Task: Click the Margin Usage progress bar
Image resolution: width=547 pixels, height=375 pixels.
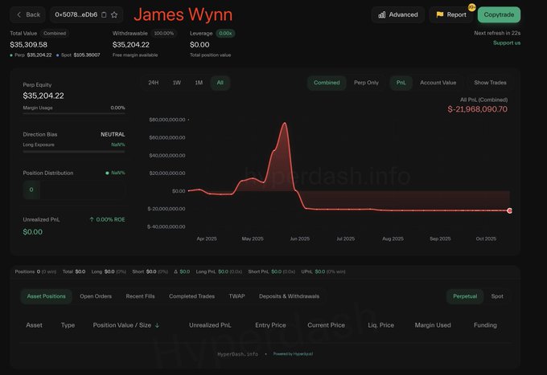Action: [x=74, y=113]
